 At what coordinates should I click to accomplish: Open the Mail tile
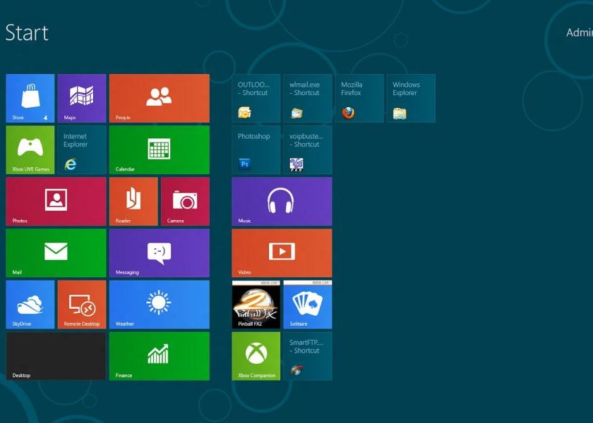click(x=56, y=252)
